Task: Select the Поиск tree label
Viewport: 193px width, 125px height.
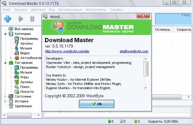Action: tap(25, 87)
